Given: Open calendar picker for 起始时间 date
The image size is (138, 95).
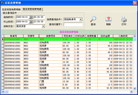Looking at the screenshot, I should pos(31,17).
